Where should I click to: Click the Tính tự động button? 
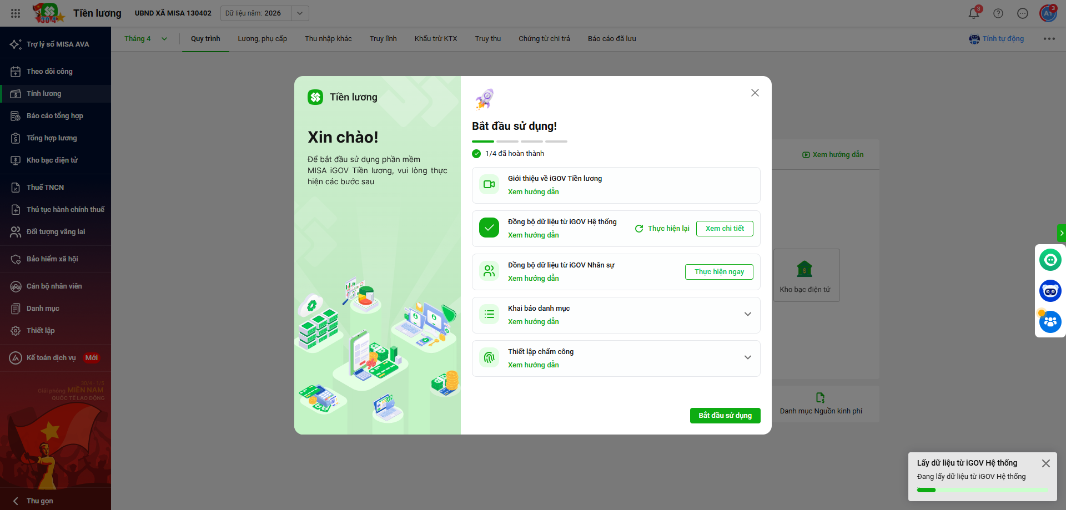tap(997, 39)
